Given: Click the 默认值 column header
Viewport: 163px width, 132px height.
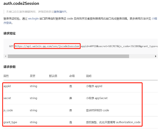Looking at the screenshot, I should [53, 76].
